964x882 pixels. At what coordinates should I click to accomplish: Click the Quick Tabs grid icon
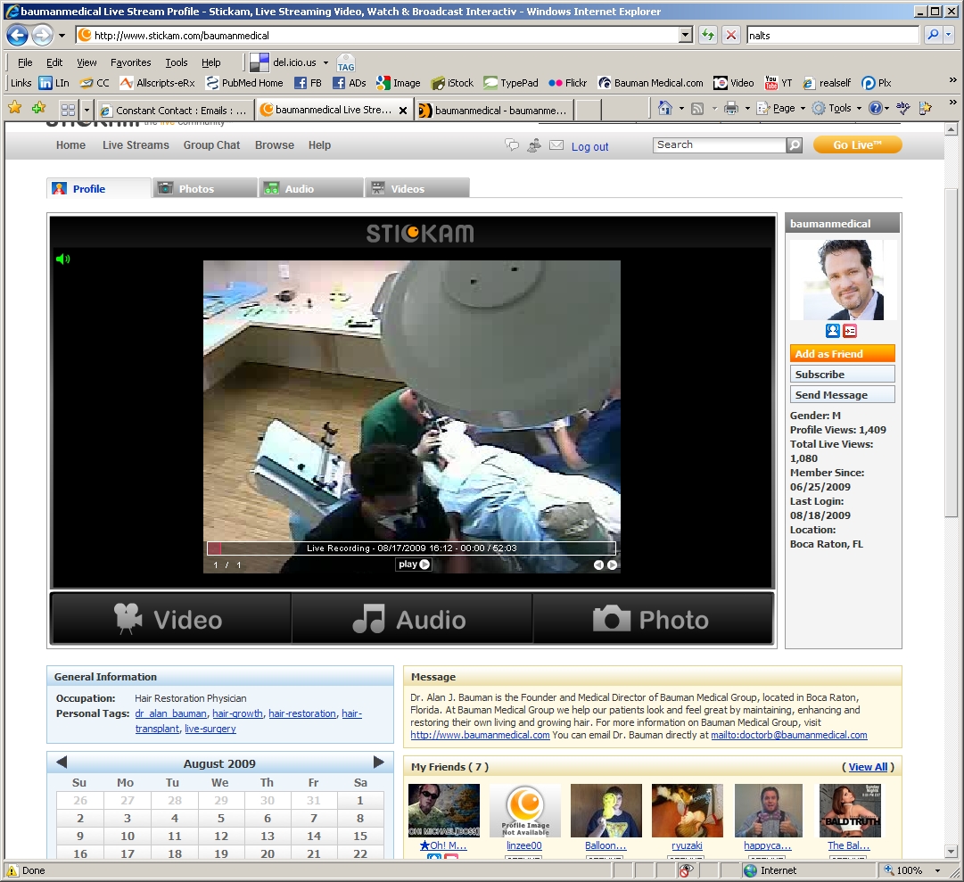[x=69, y=110]
